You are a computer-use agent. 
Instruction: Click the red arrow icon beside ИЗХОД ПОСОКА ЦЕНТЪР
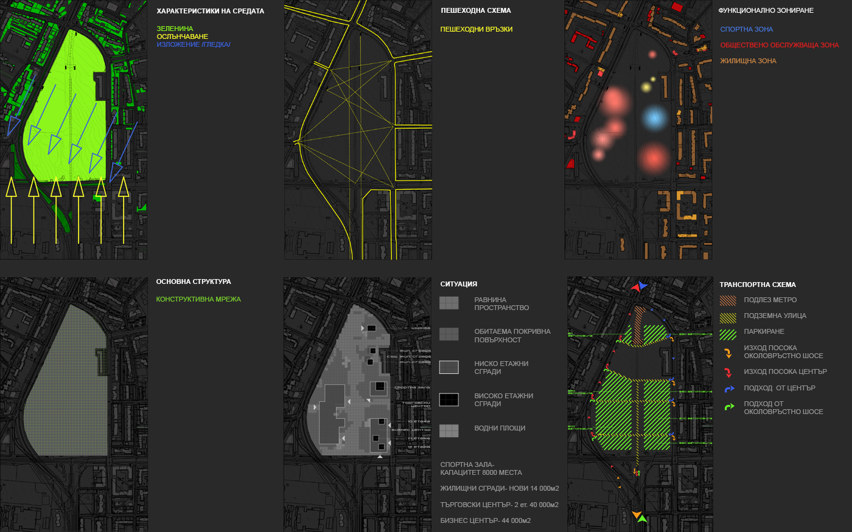pos(728,372)
